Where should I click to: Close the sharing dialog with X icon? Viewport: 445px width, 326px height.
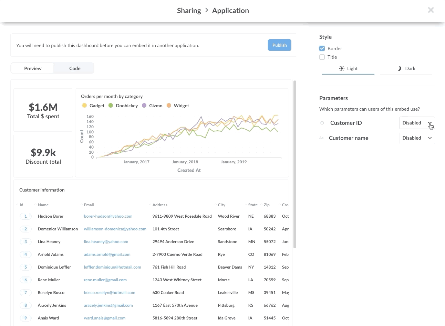point(431,10)
